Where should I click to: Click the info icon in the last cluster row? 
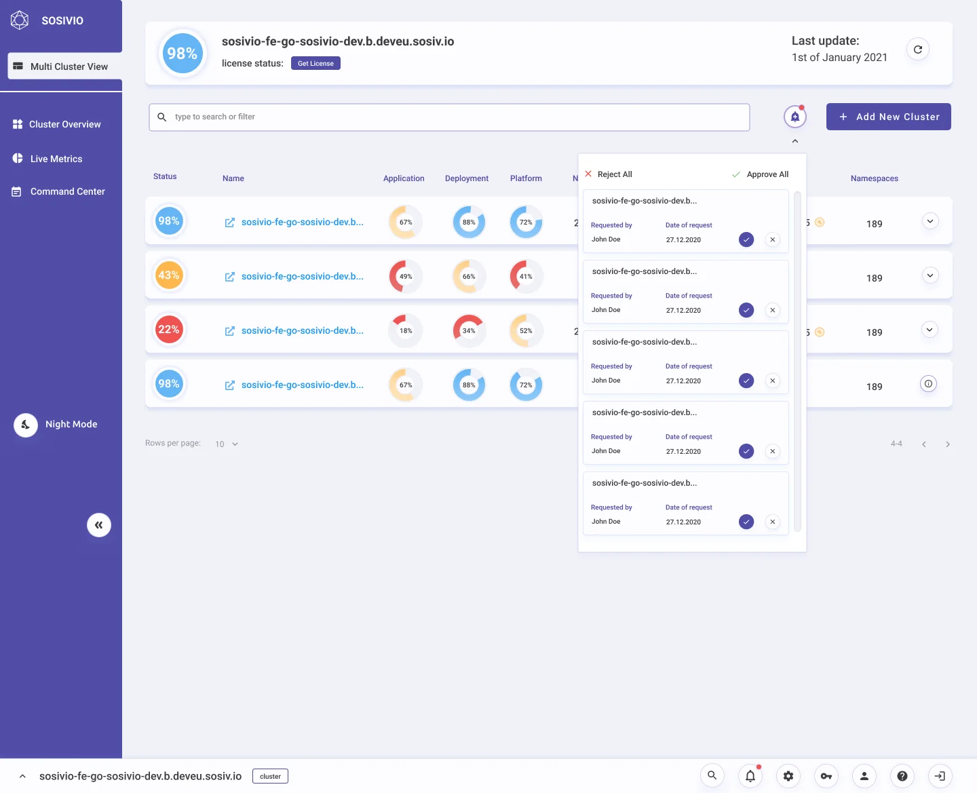929,383
